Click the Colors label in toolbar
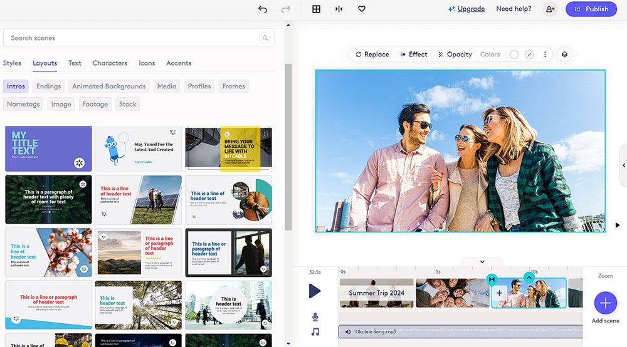The height and width of the screenshot is (347, 627). 490,54
